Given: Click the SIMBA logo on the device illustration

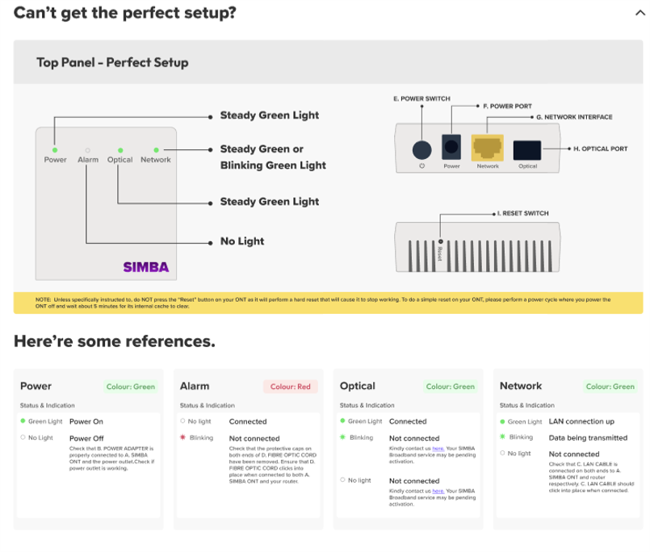Looking at the screenshot, I should pyautogui.click(x=145, y=266).
